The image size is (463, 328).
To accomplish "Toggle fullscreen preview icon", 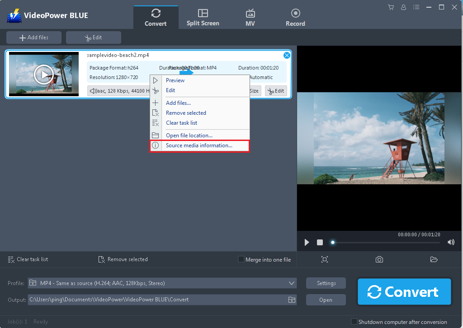I will pyautogui.click(x=324, y=259).
